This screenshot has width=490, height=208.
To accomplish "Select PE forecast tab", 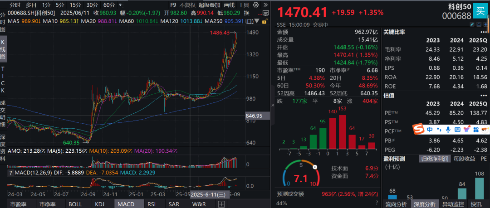I will 484,159.
